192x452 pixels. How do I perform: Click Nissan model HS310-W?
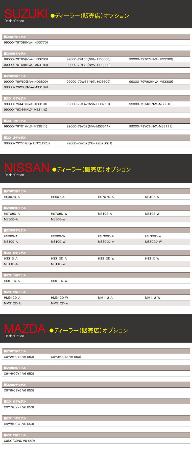[152, 259]
